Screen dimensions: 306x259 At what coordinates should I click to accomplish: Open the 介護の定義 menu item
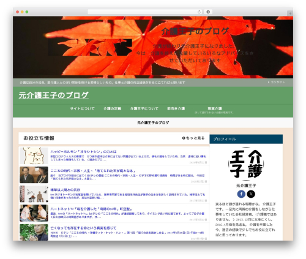click(112, 108)
